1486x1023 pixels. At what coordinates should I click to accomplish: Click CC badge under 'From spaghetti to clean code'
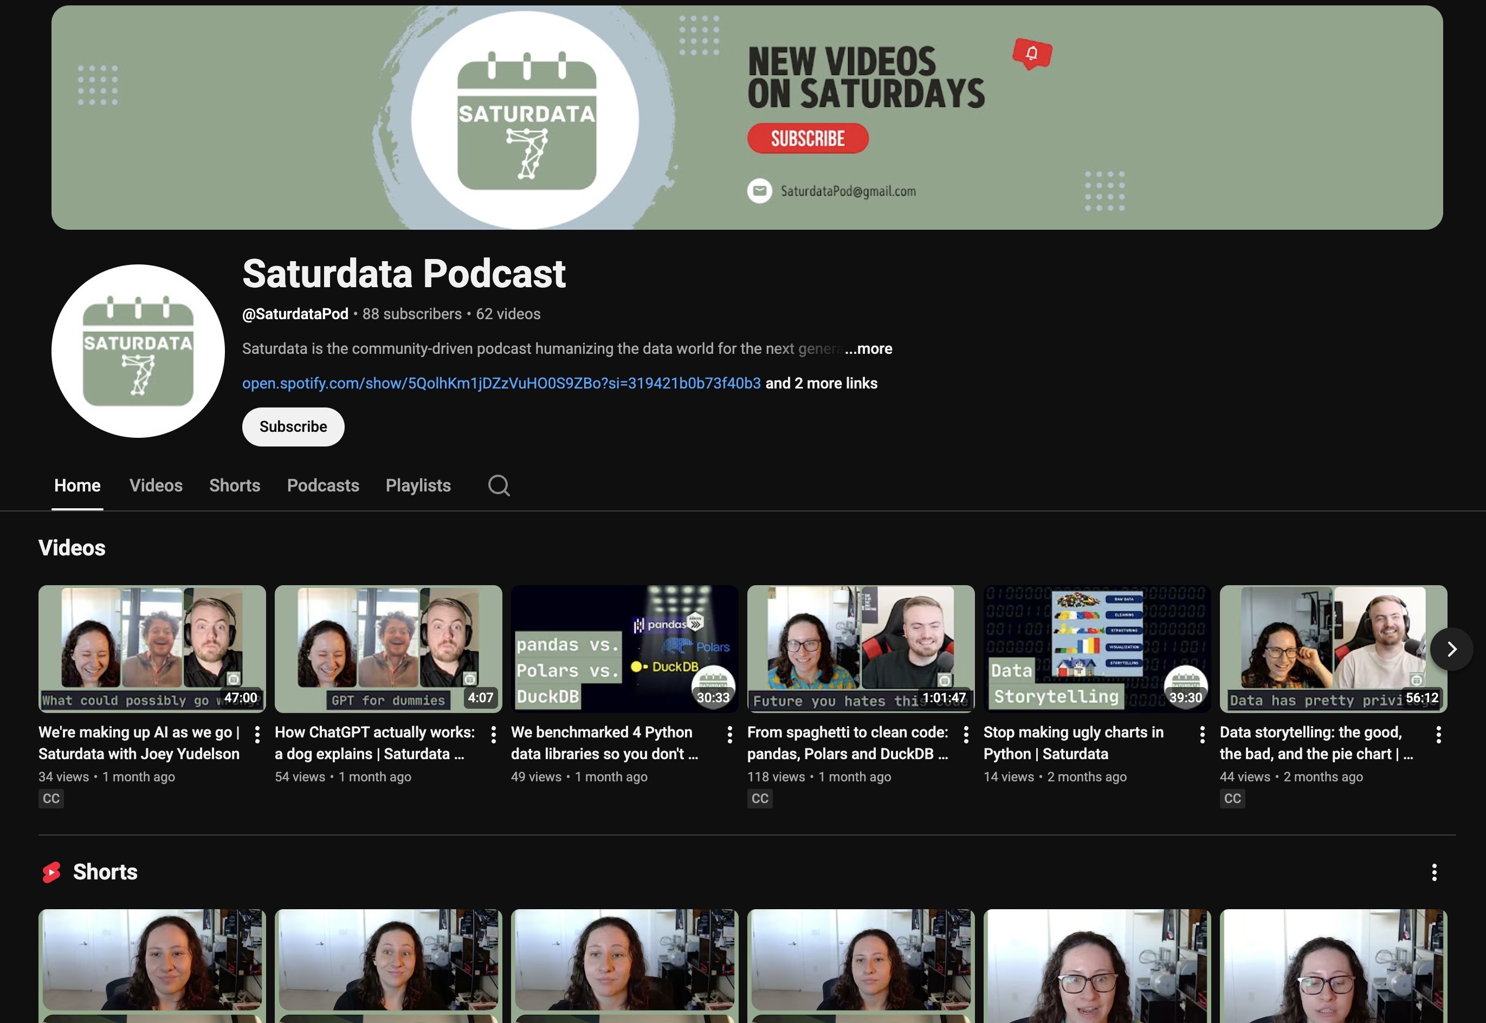click(760, 799)
